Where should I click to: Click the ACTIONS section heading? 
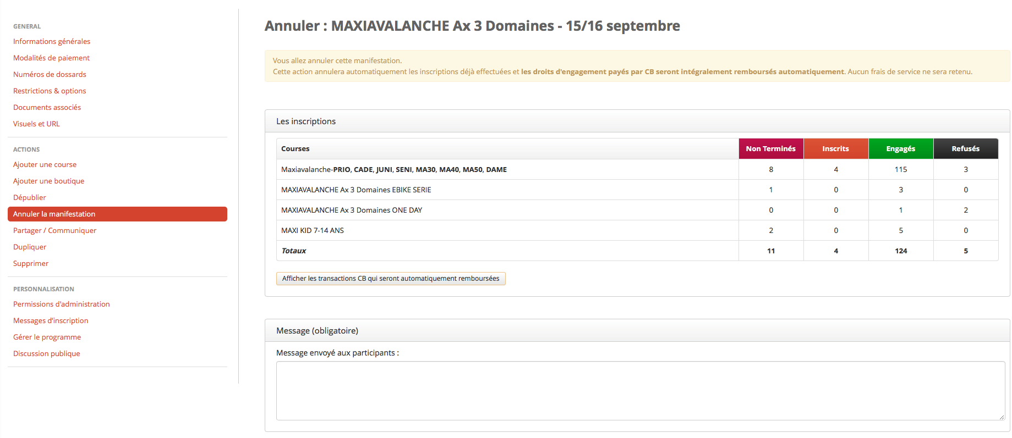coord(26,149)
